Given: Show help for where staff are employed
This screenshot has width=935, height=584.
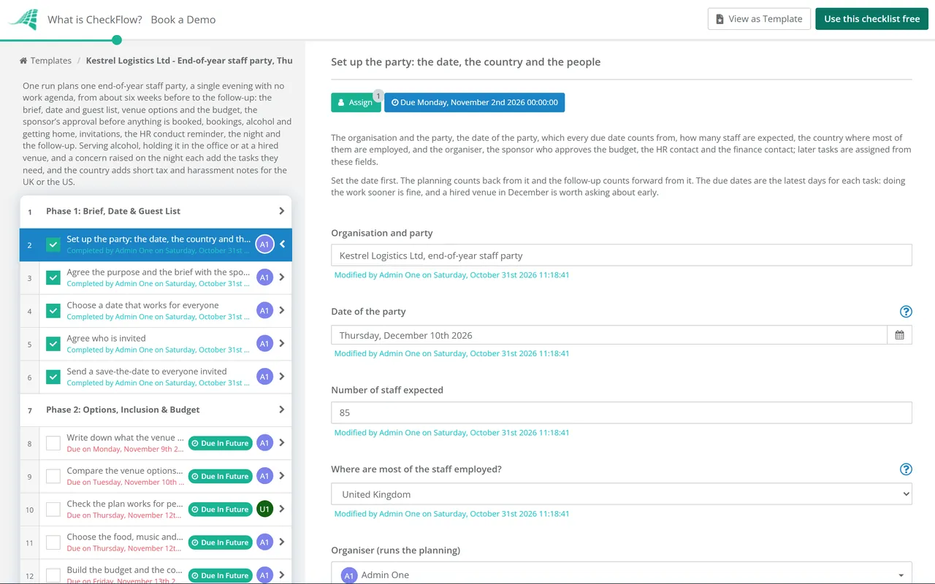Looking at the screenshot, I should (906, 469).
